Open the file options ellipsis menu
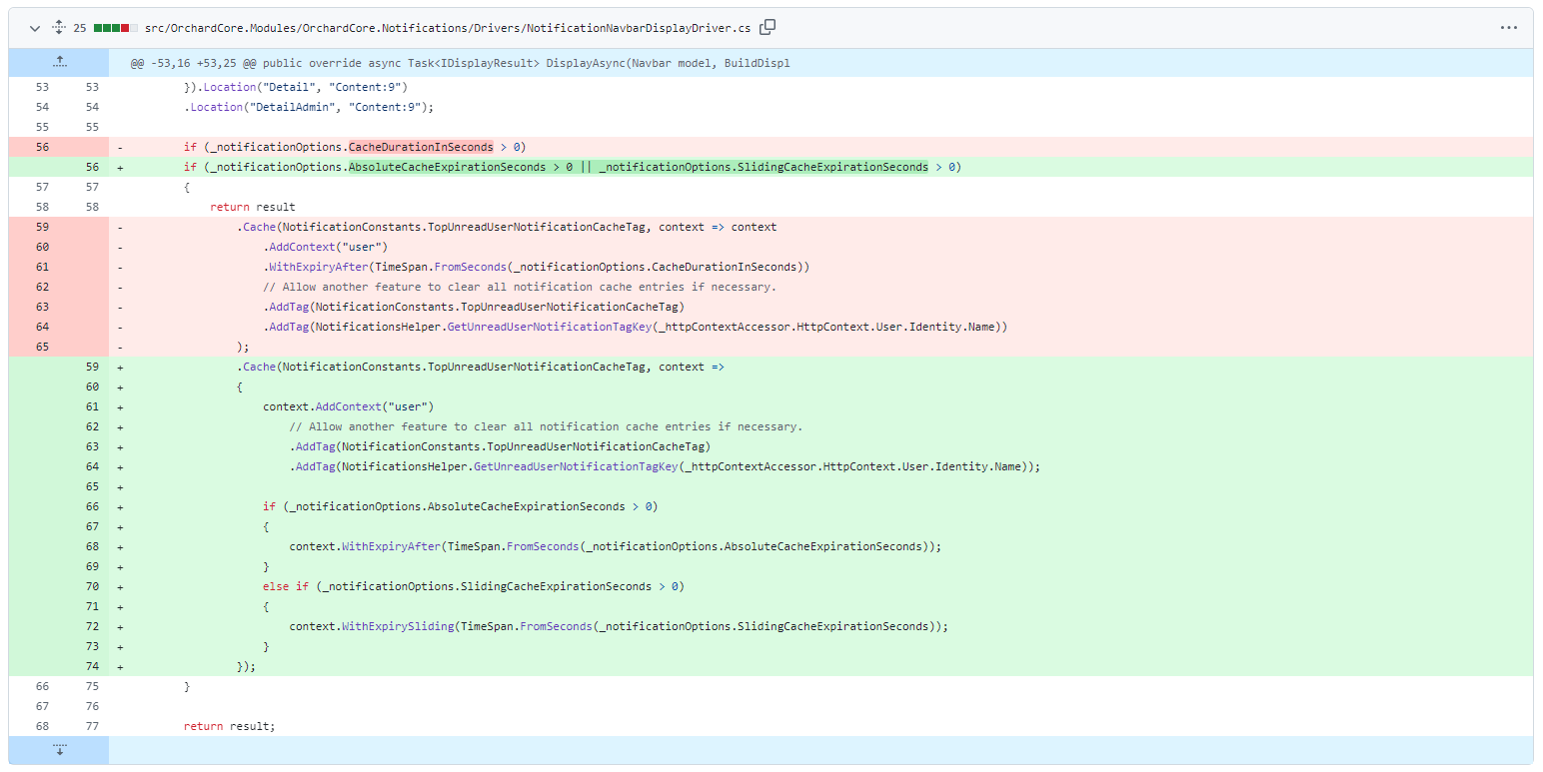The width and height of the screenshot is (1543, 772). 1509,28
